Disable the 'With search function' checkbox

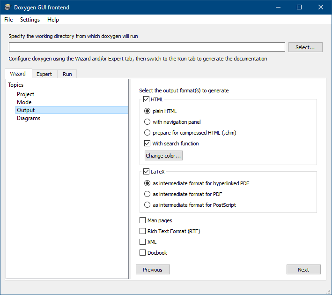click(x=148, y=144)
